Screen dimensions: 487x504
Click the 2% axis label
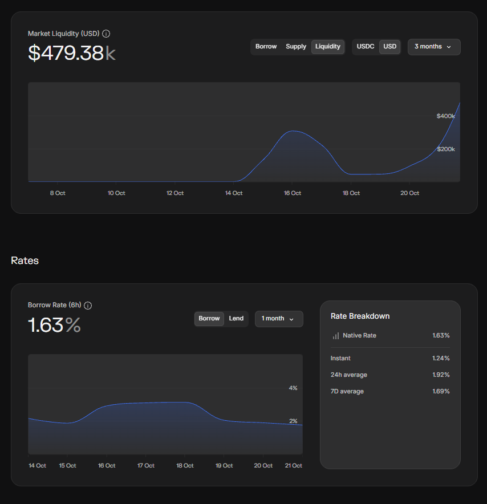[x=293, y=421]
